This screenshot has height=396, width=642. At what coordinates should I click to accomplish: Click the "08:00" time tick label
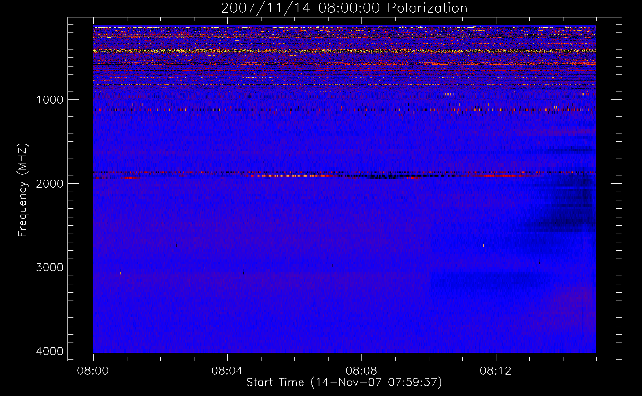[x=93, y=371]
